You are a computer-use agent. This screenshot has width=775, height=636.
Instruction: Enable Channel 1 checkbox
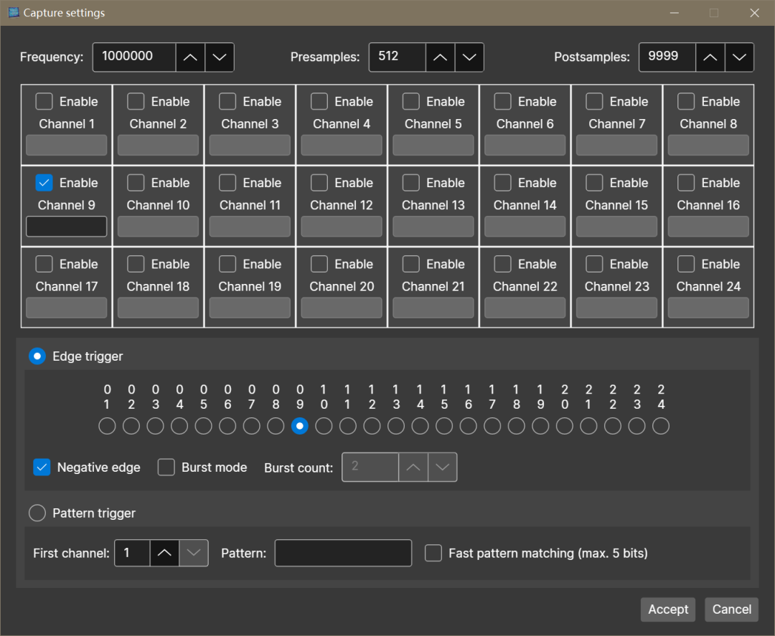[x=44, y=102]
